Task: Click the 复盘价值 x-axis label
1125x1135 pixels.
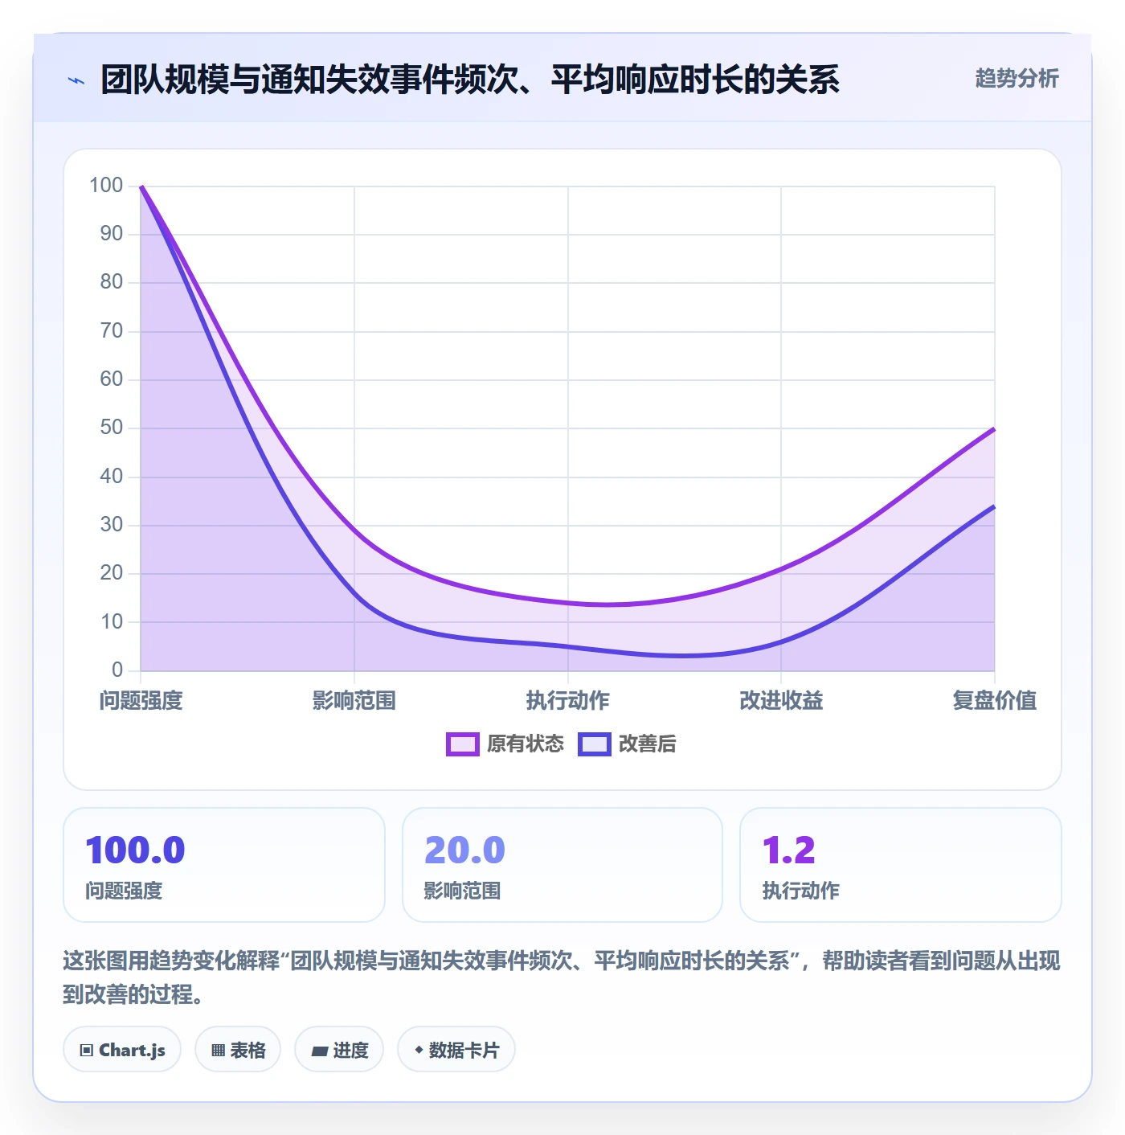Action: tap(995, 700)
